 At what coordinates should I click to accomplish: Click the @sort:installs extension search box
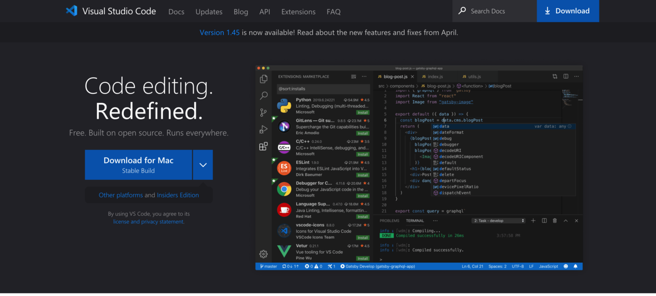323,89
